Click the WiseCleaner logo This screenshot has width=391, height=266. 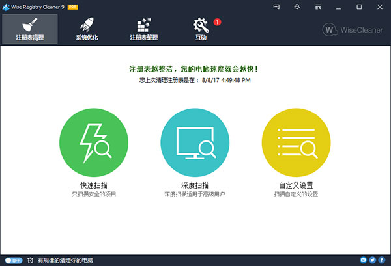coord(355,29)
